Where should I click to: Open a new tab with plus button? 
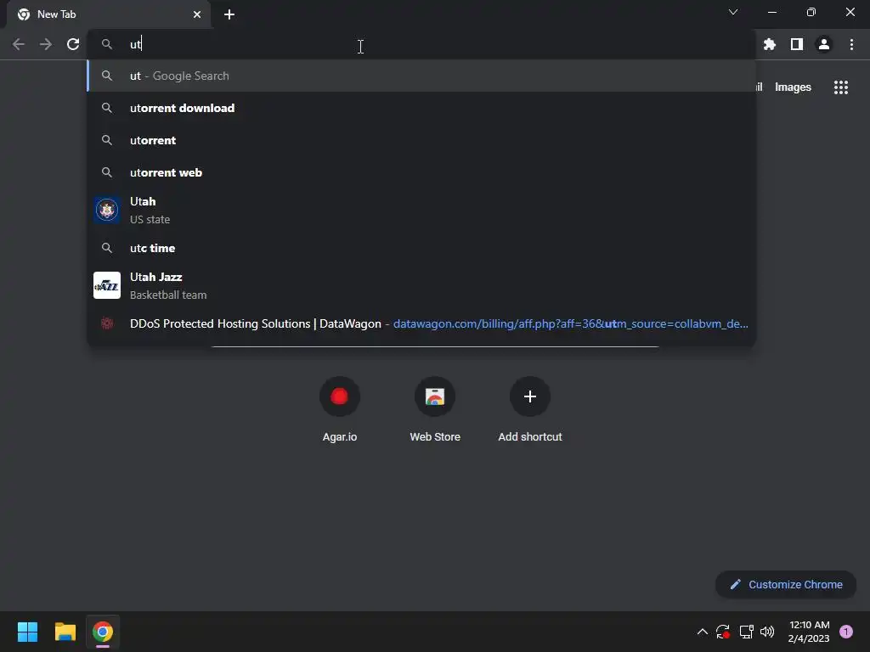(x=229, y=14)
